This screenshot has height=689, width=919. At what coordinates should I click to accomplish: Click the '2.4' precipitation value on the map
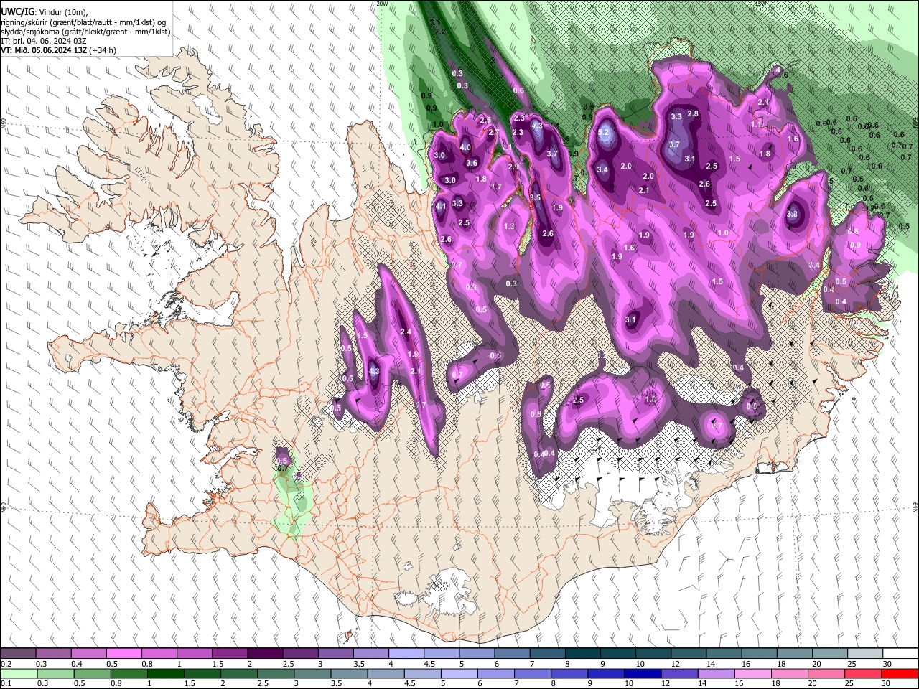[x=406, y=332]
